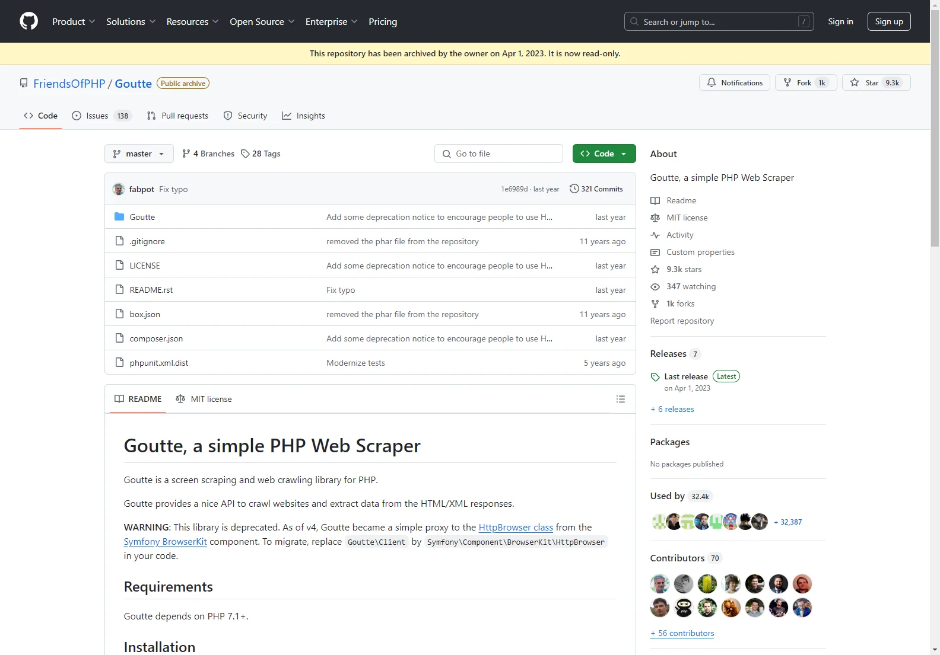The image size is (940, 655).
Task: Open the Goutte folder
Action: coord(142,217)
